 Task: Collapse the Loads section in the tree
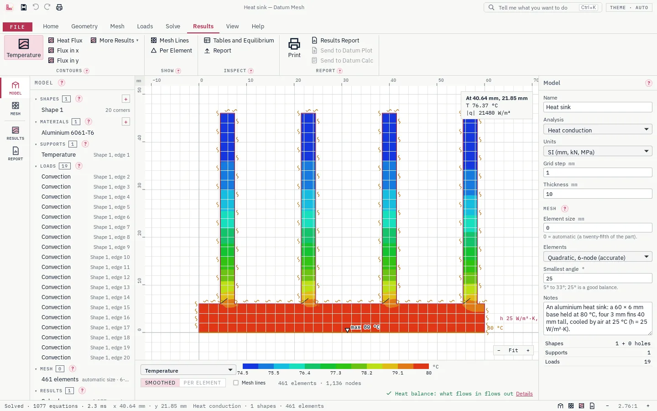36,166
